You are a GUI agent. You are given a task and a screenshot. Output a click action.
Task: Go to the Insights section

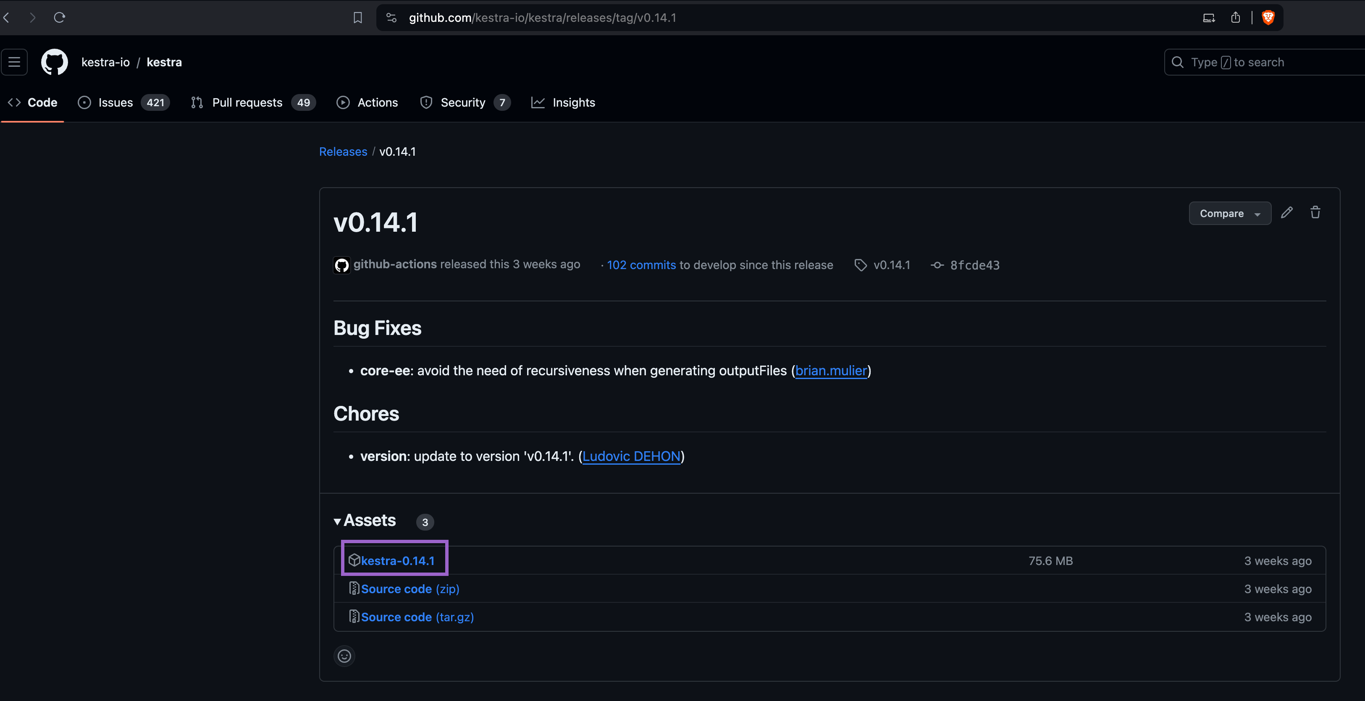tap(574, 102)
